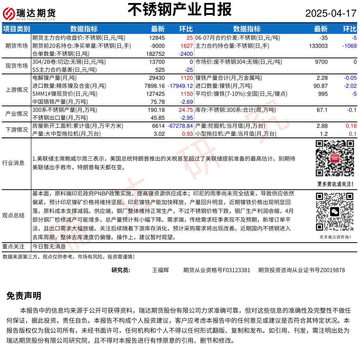Select the 产业情况 category cell
Screen dimensions: 359x345
click(x=17, y=114)
